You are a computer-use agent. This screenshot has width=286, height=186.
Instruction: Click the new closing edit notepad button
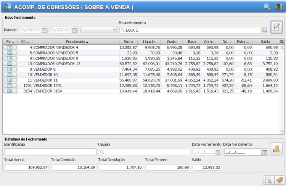click(x=276, y=27)
